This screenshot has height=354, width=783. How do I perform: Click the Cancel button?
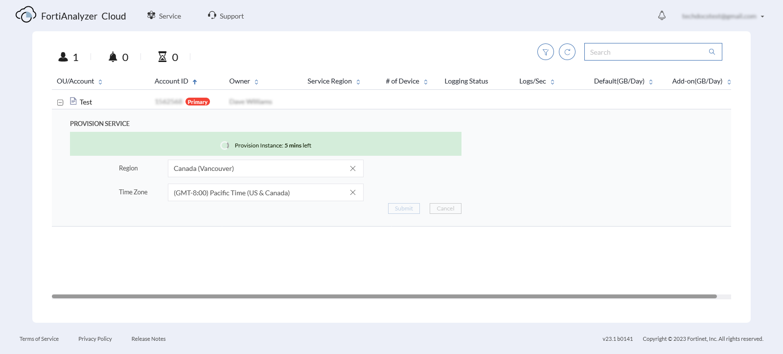pyautogui.click(x=445, y=208)
